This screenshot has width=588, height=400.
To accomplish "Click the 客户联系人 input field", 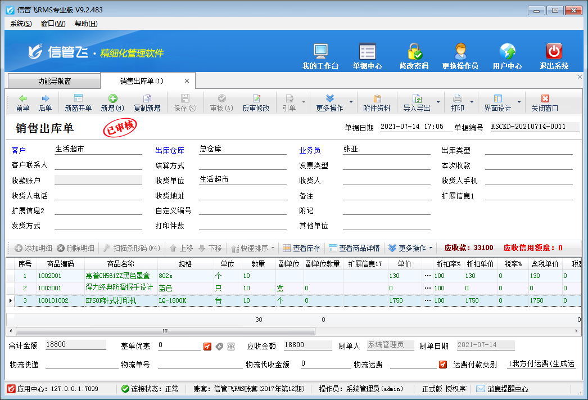I will 98,165.
